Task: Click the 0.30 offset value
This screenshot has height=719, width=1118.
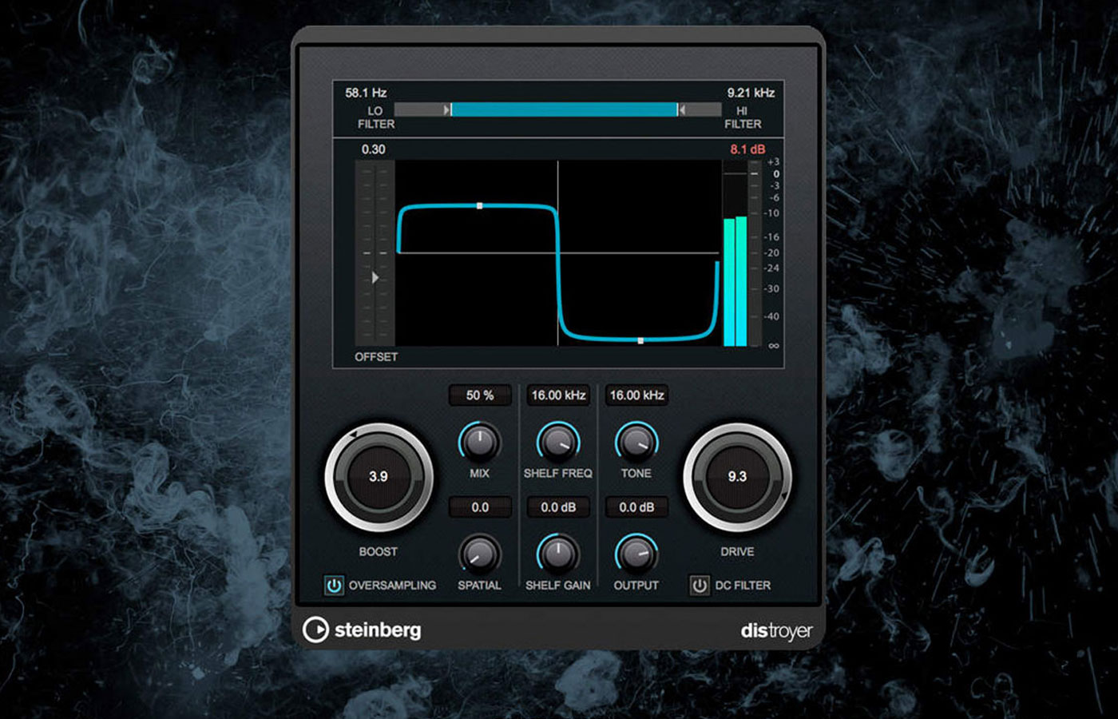Action: click(x=373, y=149)
